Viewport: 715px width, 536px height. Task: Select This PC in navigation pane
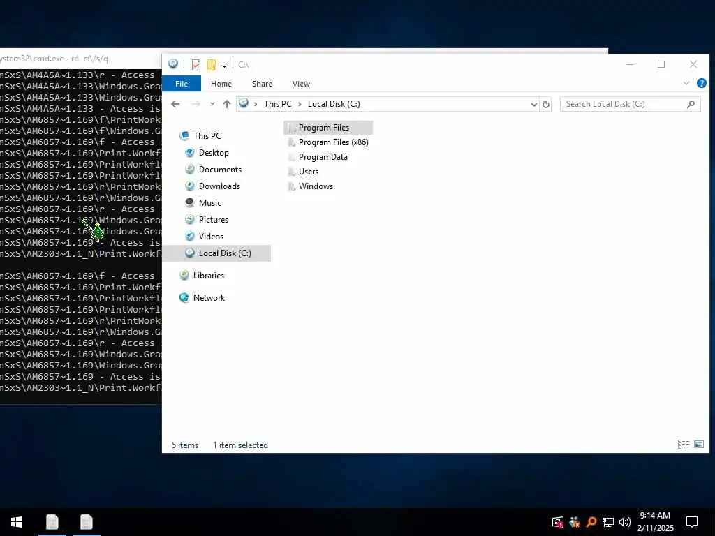coord(207,136)
